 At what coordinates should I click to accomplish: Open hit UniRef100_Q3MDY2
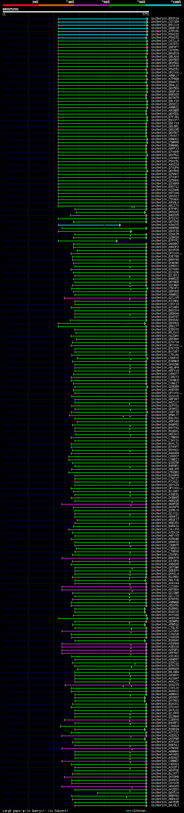click(165, 266)
